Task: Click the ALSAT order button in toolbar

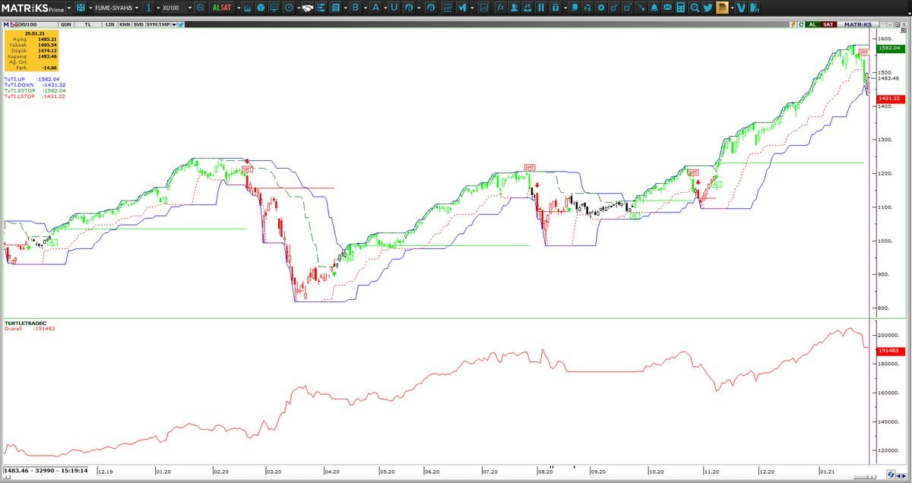Action: click(222, 8)
